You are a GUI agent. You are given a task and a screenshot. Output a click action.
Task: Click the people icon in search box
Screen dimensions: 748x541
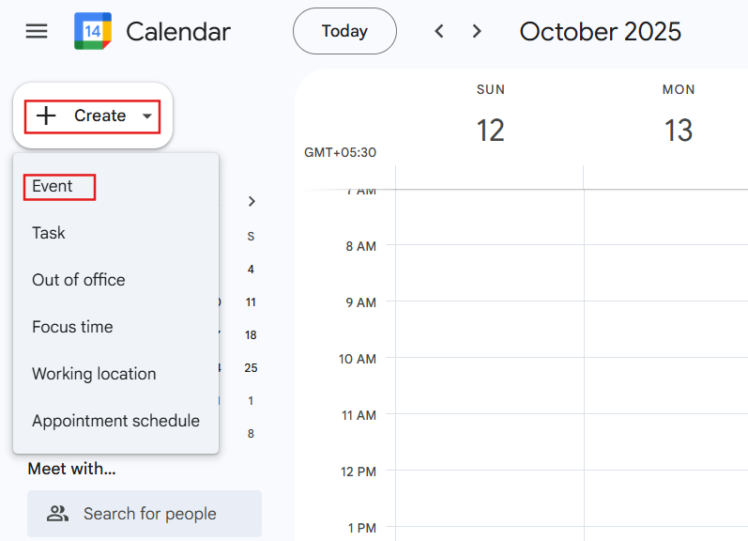[58, 514]
